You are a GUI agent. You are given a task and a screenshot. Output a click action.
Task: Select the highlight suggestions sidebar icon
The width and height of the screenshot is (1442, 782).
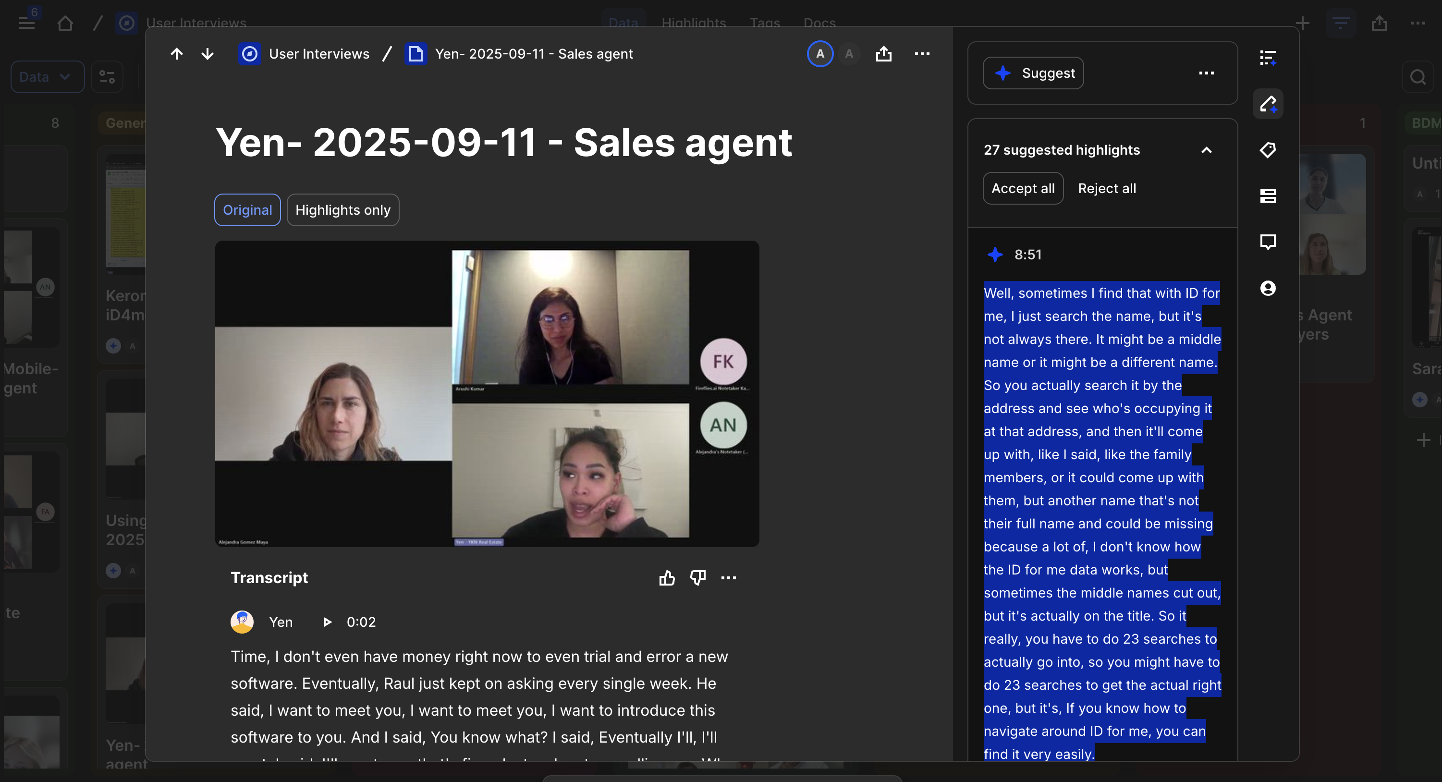1268,104
